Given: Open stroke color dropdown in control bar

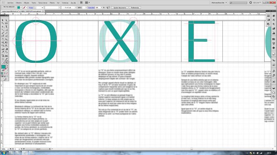Looking at the screenshot, I should [x=26, y=7].
